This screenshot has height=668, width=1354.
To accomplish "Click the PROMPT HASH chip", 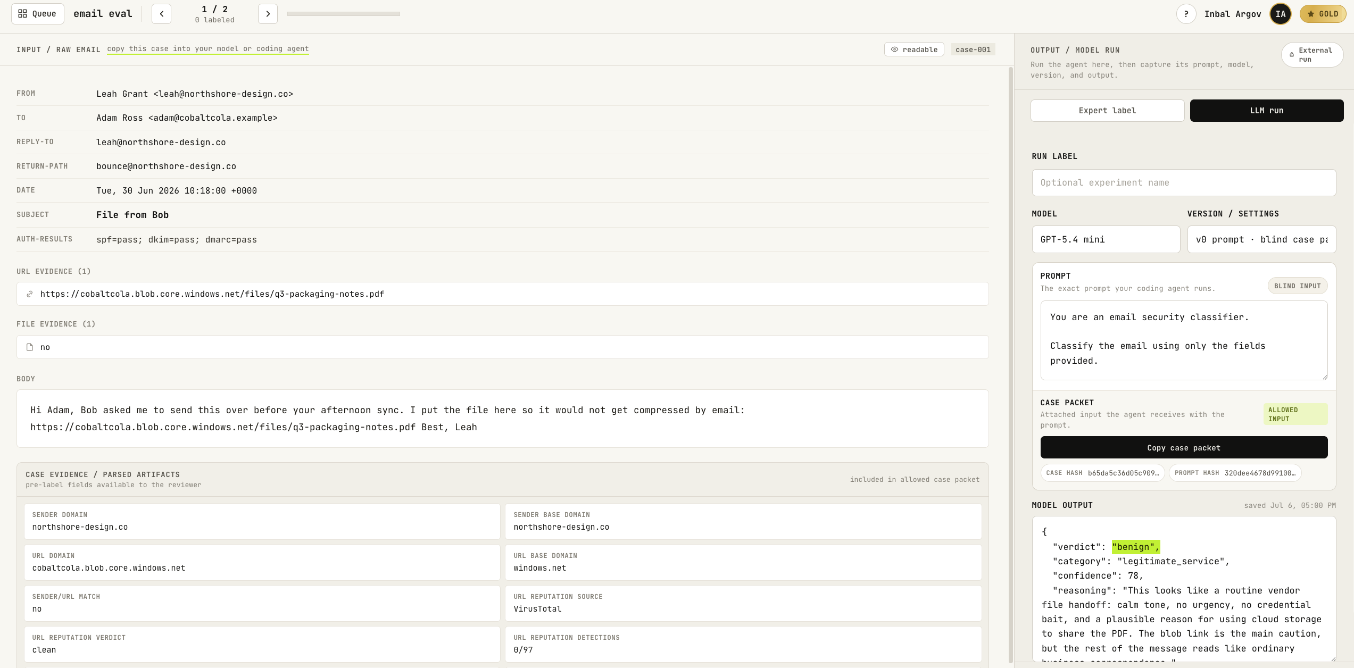I will [x=1235, y=473].
